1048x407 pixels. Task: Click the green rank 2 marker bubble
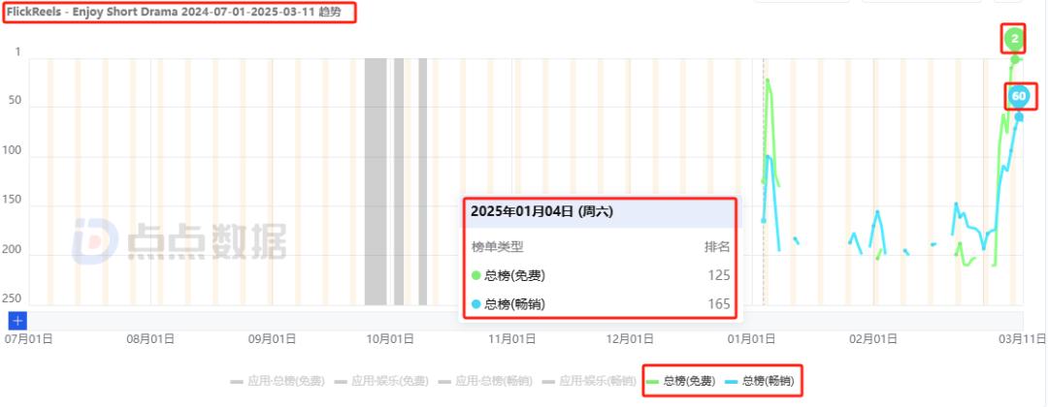(x=1015, y=40)
